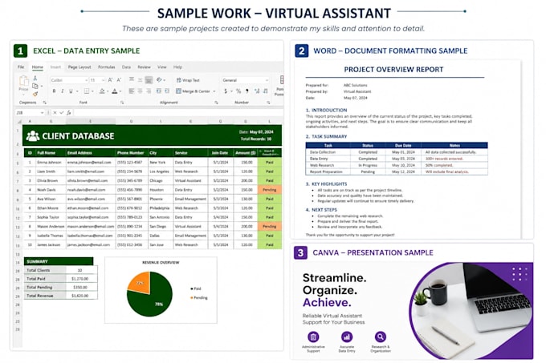
Task: Toggle Bold formatting in Font group
Action: [54, 91]
